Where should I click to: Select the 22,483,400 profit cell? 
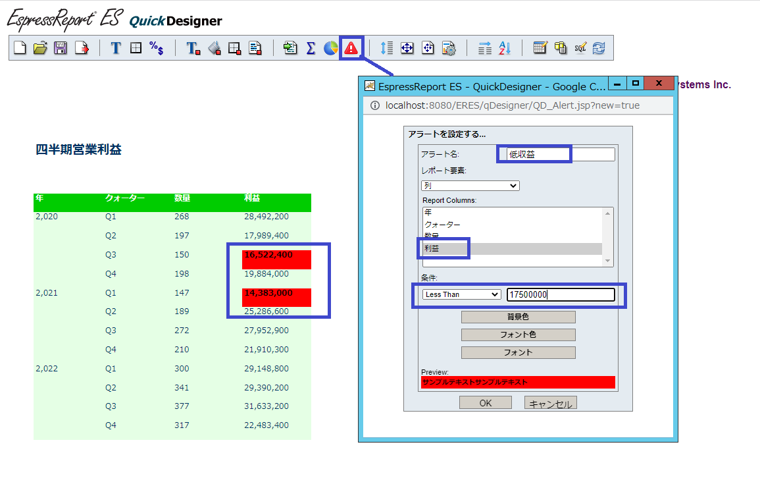click(x=266, y=425)
